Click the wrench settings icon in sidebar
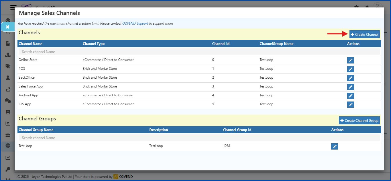Image resolution: width=391 pixels, height=181 pixels. (8, 169)
